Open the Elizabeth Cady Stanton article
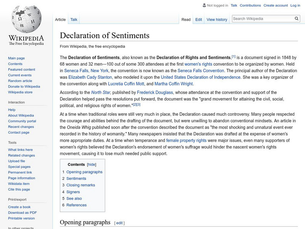 coord(90,77)
